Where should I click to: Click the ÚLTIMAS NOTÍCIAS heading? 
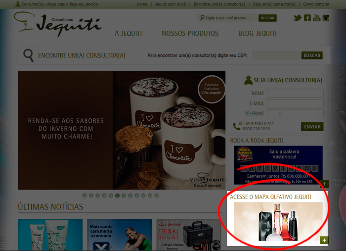50,207
